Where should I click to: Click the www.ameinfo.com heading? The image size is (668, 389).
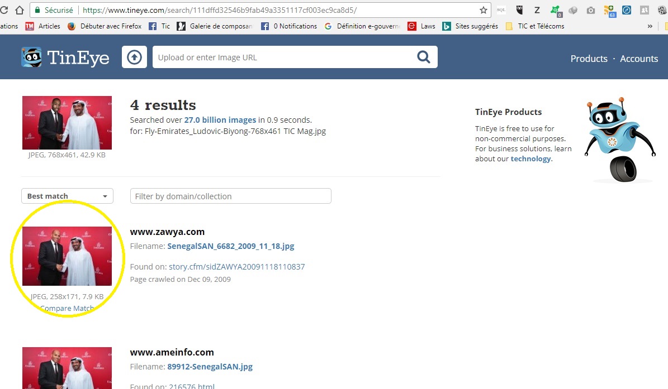coord(172,352)
